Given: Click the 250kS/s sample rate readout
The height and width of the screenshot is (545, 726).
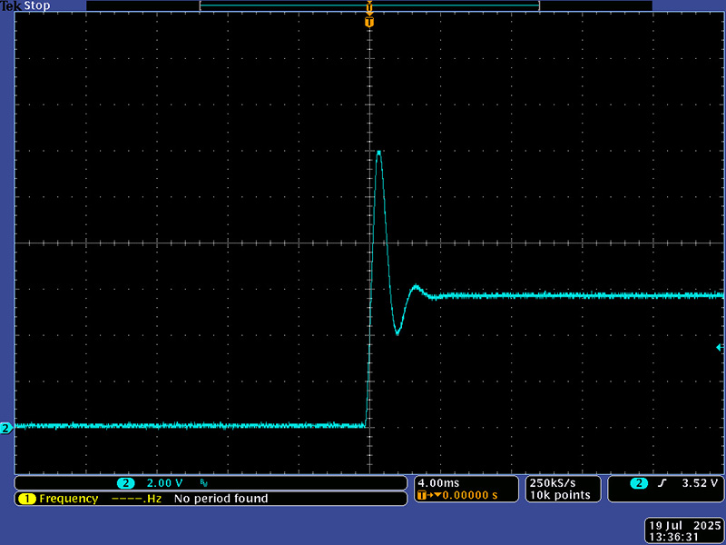Looking at the screenshot, I should pos(552,482).
